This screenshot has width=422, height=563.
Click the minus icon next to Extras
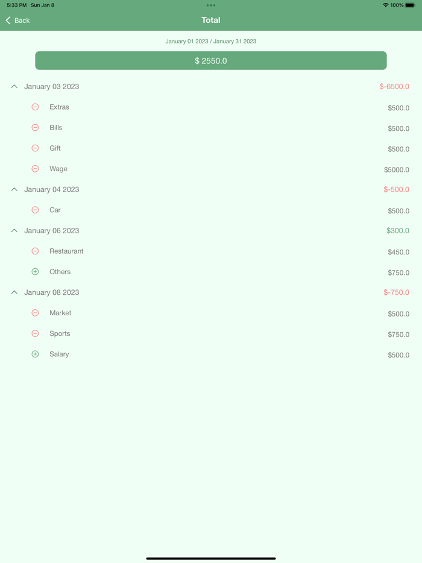point(35,107)
